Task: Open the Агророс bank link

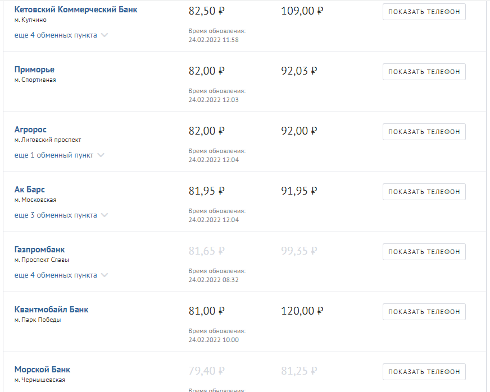Action: click(30, 130)
